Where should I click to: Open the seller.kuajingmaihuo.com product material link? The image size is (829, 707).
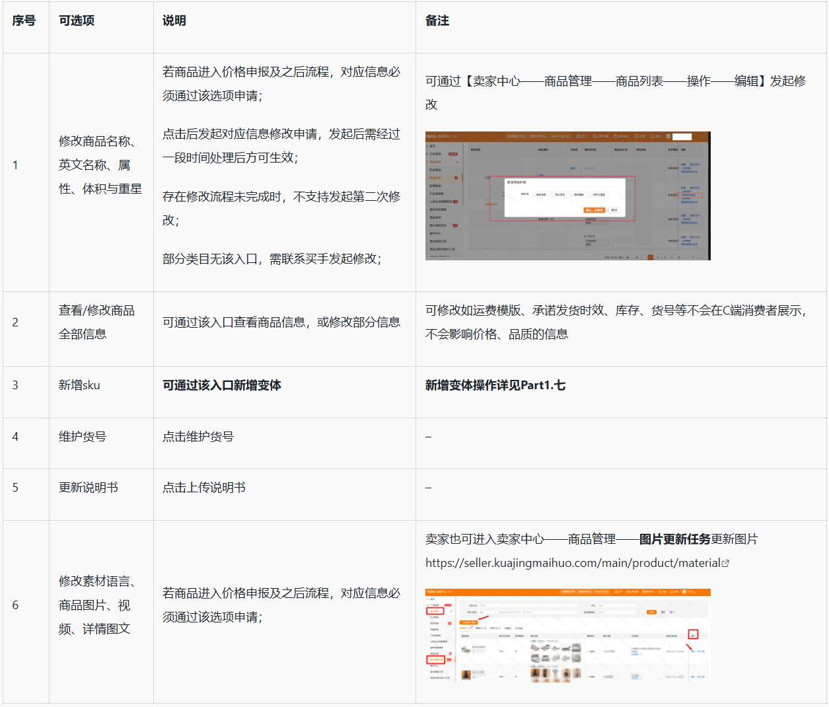click(572, 563)
